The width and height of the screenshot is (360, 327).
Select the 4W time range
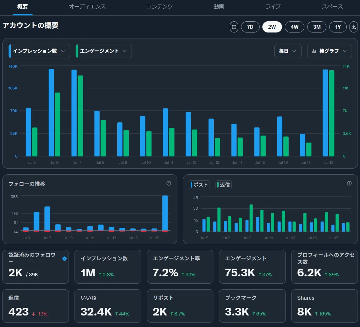pos(295,27)
